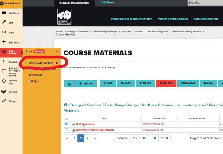The height and width of the screenshot is (154, 223).
Task: Click the Tags button
Action: pos(209,83)
